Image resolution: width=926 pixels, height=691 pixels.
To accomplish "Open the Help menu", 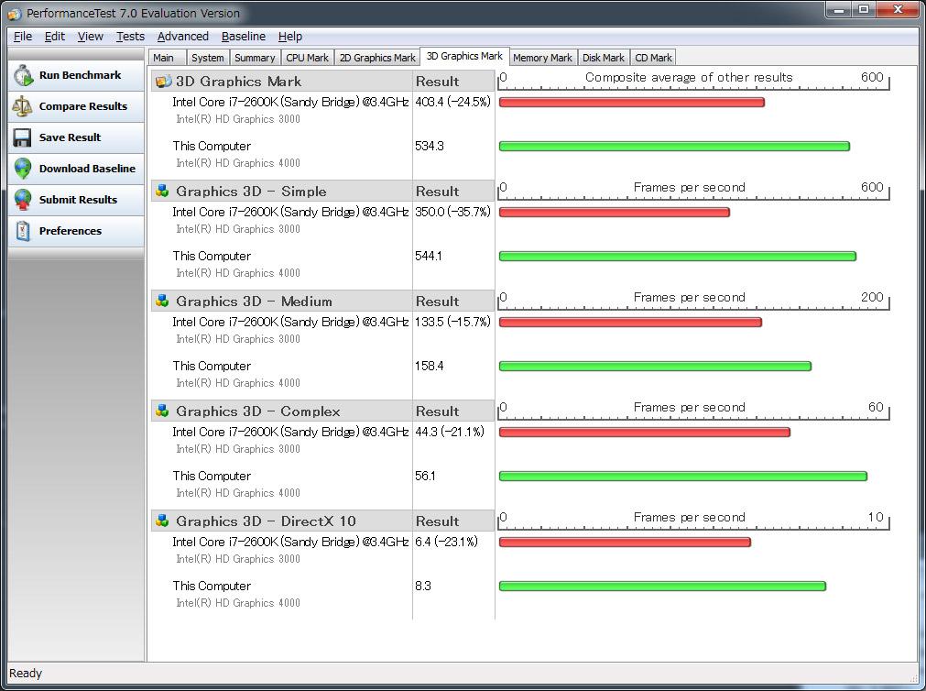I will (290, 37).
